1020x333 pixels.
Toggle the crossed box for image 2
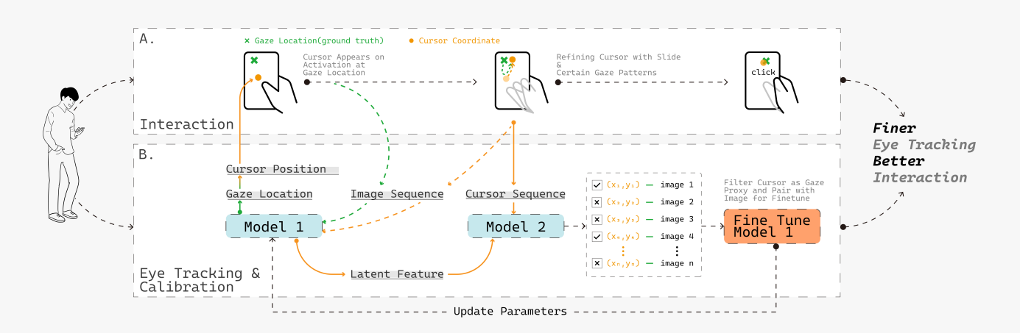(x=597, y=201)
